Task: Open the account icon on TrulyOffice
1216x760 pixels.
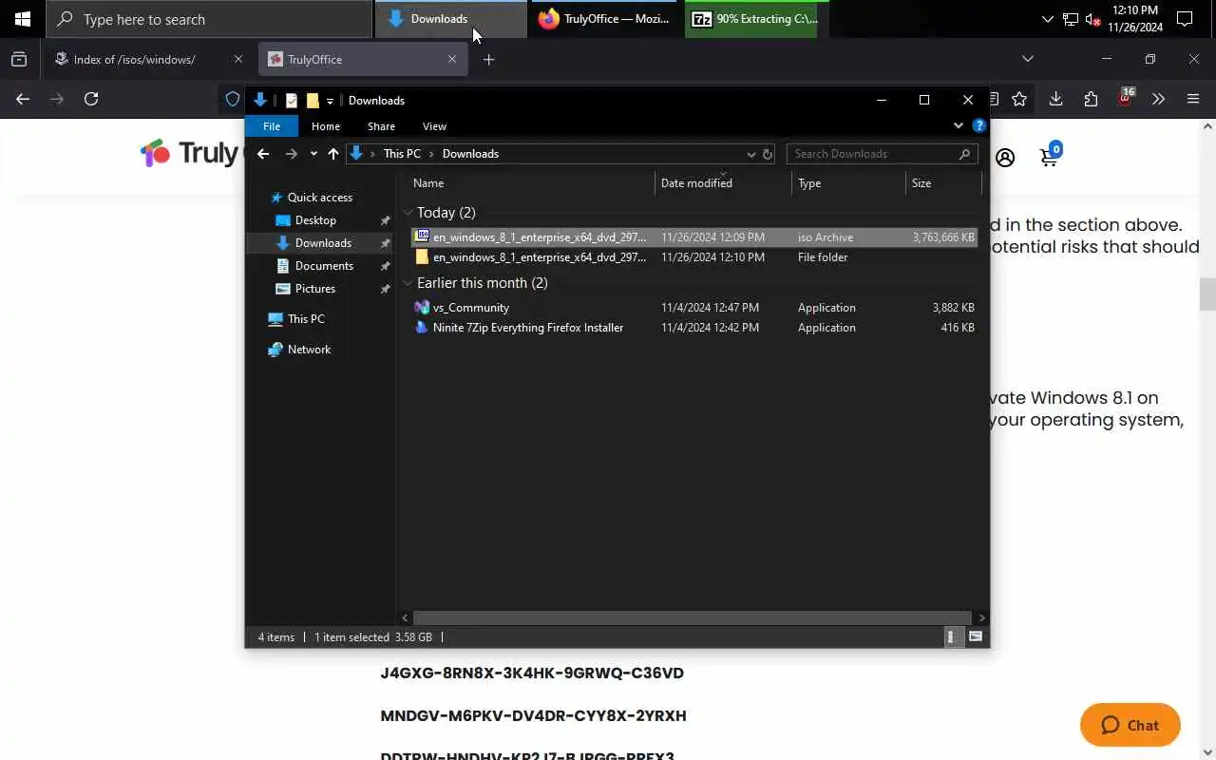Action: click(x=1005, y=158)
